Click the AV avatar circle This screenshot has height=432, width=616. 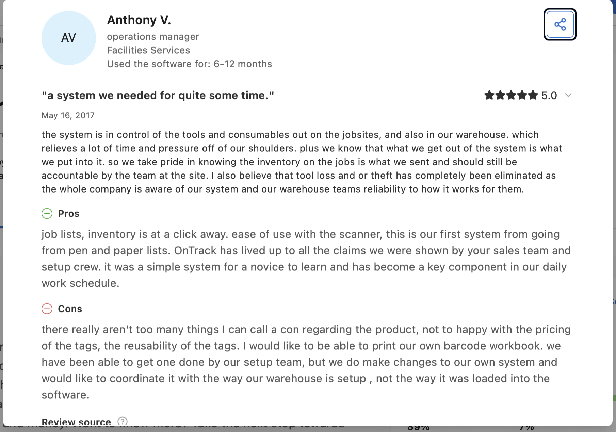[69, 38]
